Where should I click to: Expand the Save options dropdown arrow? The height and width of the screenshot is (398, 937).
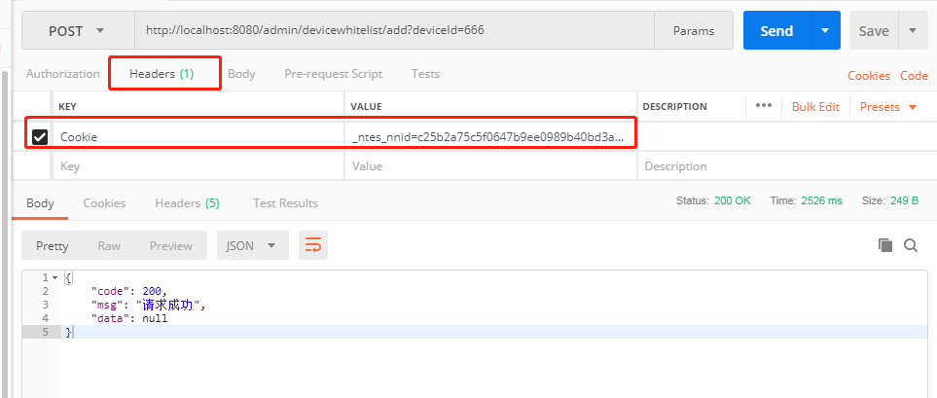coord(912,31)
